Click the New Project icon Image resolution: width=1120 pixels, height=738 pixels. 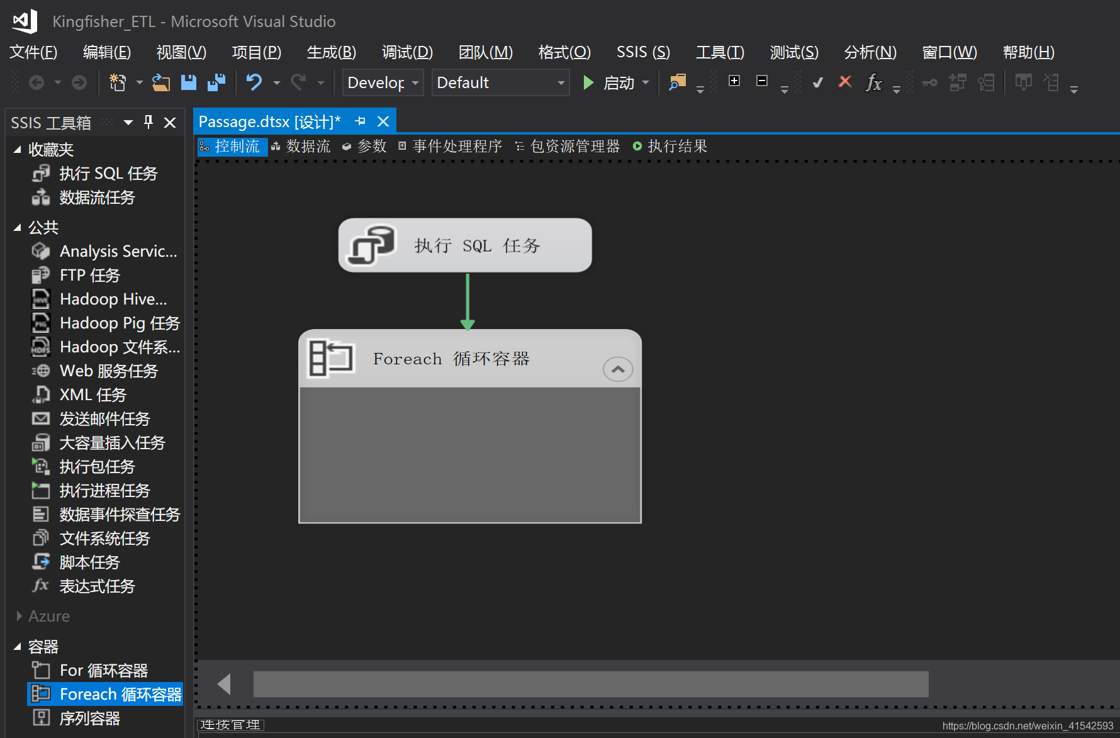pos(118,82)
